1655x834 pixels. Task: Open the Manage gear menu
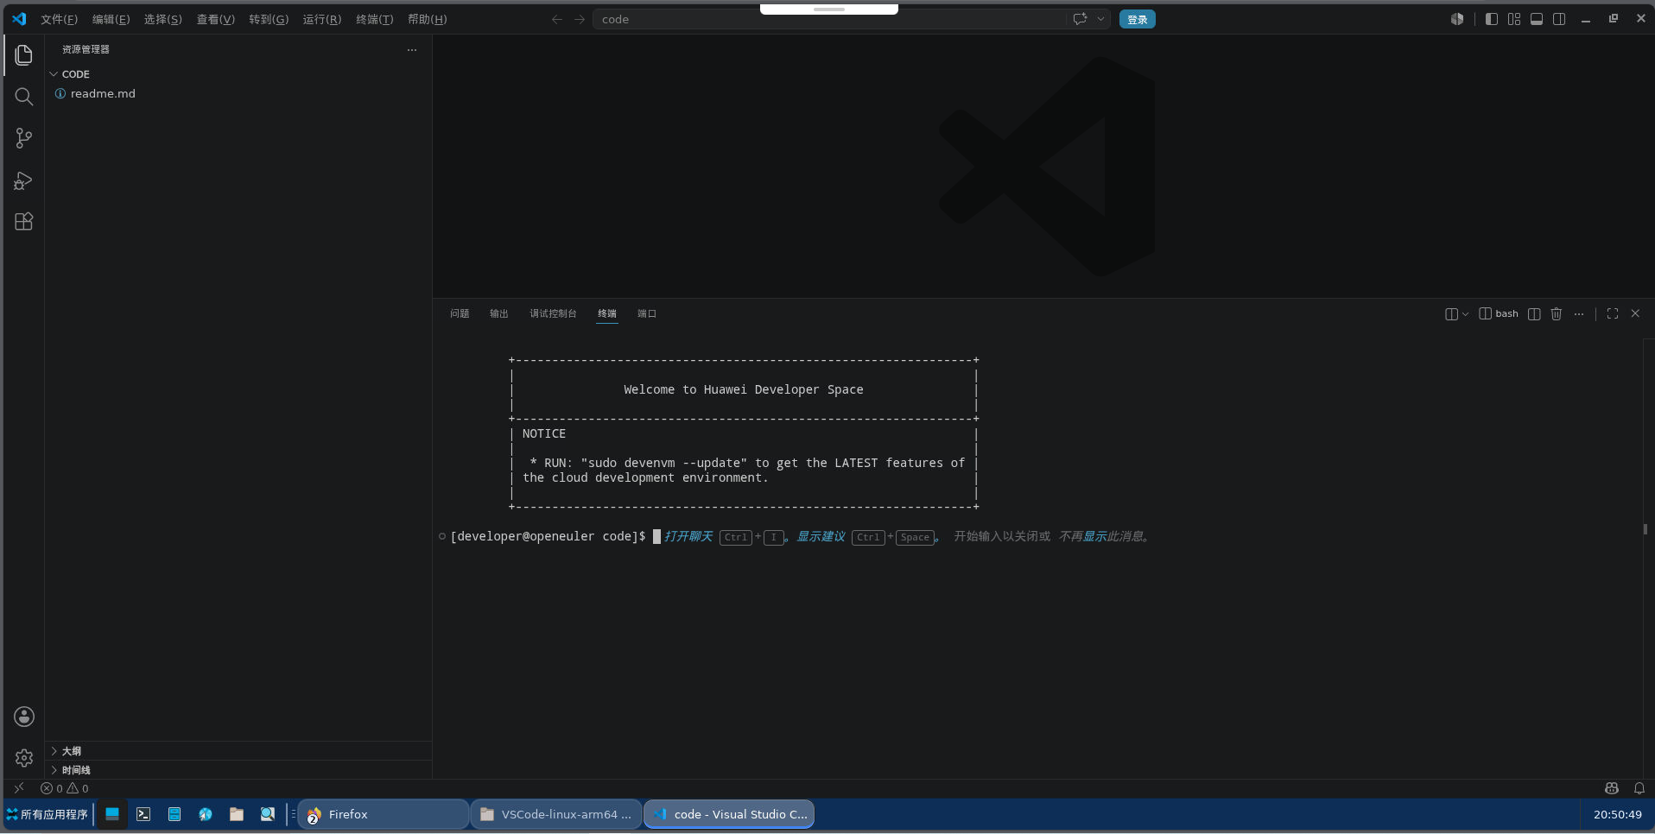click(x=24, y=758)
